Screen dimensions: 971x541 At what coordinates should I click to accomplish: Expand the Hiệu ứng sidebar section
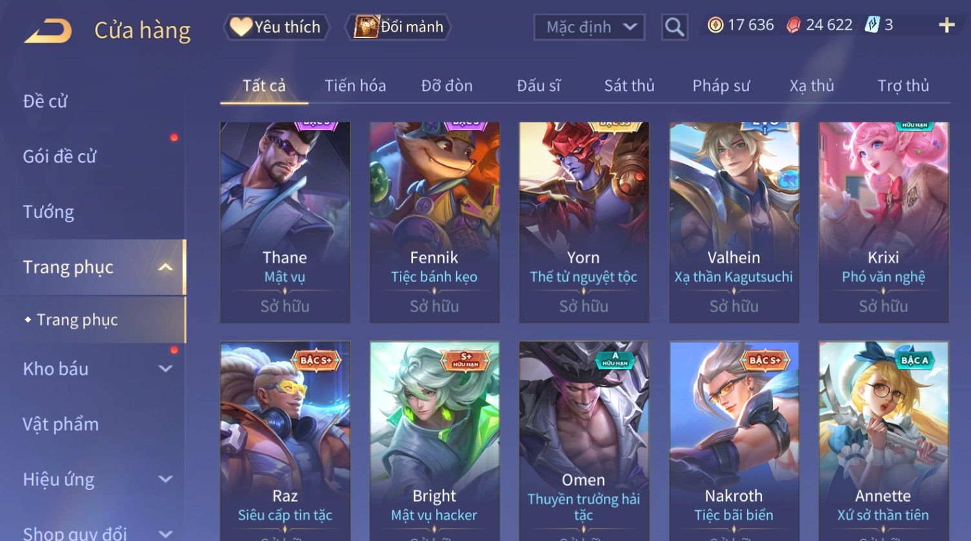point(166,479)
